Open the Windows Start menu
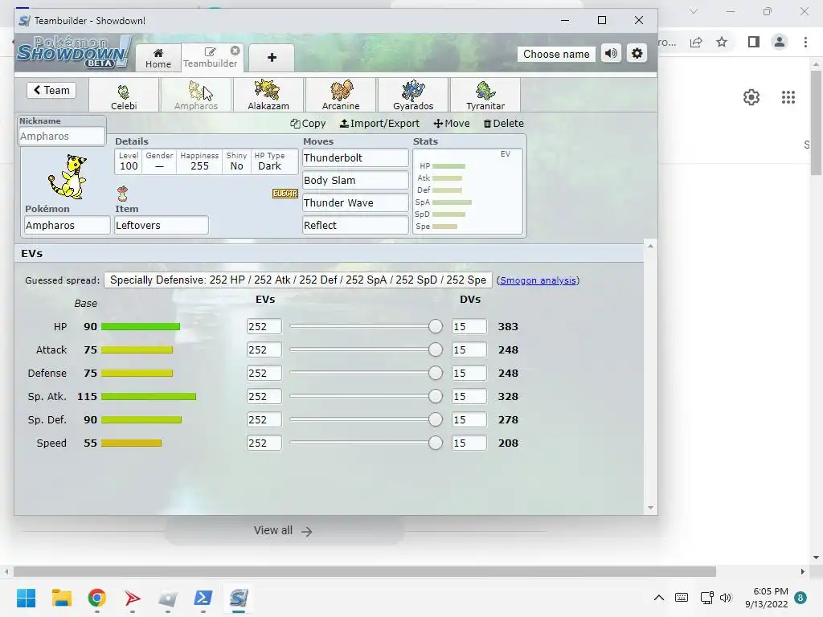This screenshot has width=823, height=617. [x=27, y=598]
